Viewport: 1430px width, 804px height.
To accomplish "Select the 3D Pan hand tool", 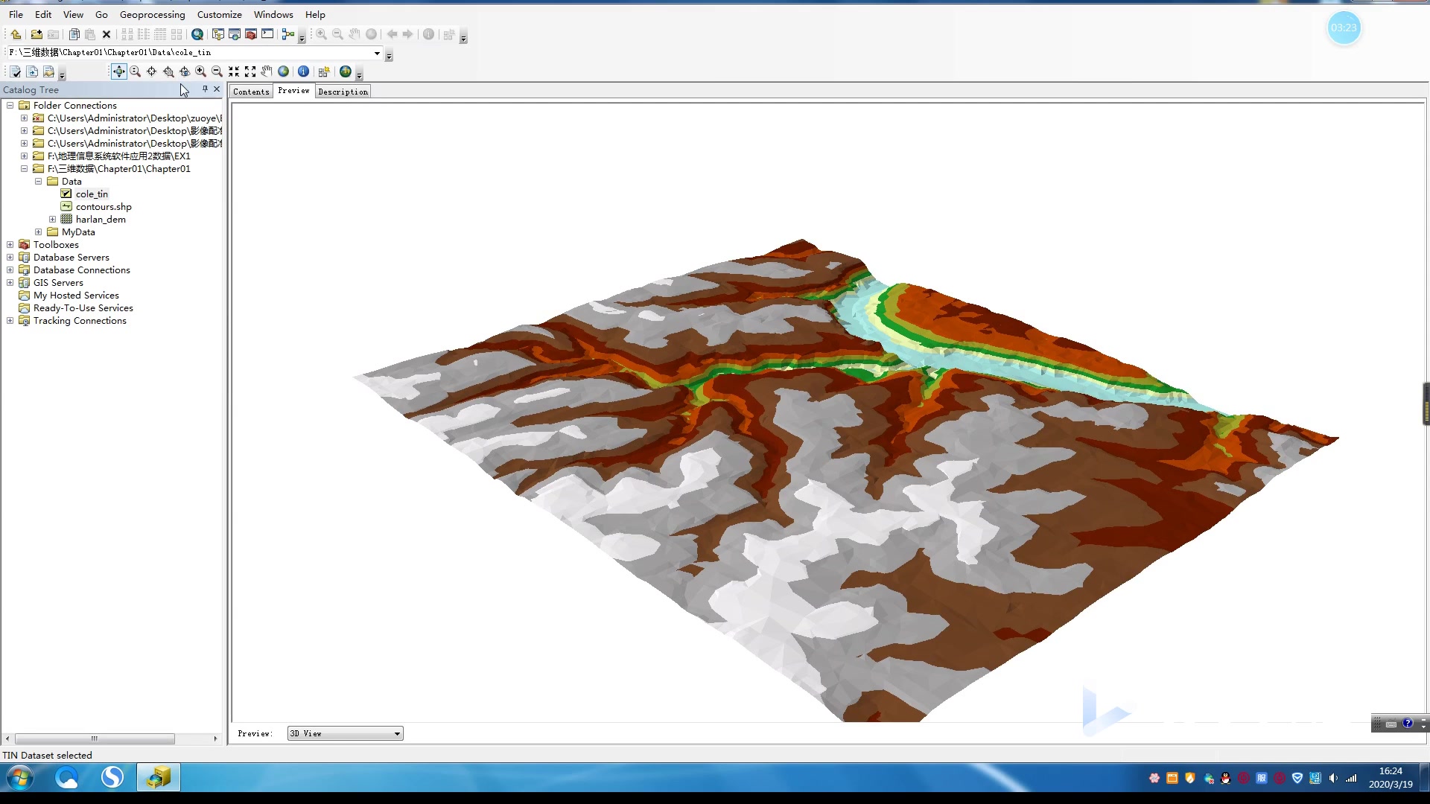I will 267,71.
